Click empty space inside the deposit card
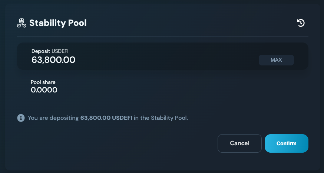Screen dimensions: 324x173 click(x=167, y=56)
